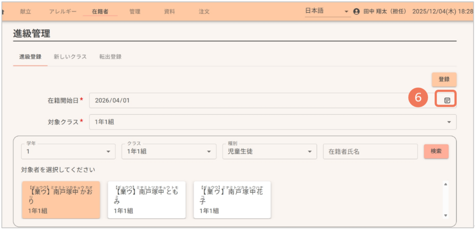Viewport: 475px width, 230px height.
Task: Switch to the 転出登録 tab
Action: pyautogui.click(x=110, y=57)
